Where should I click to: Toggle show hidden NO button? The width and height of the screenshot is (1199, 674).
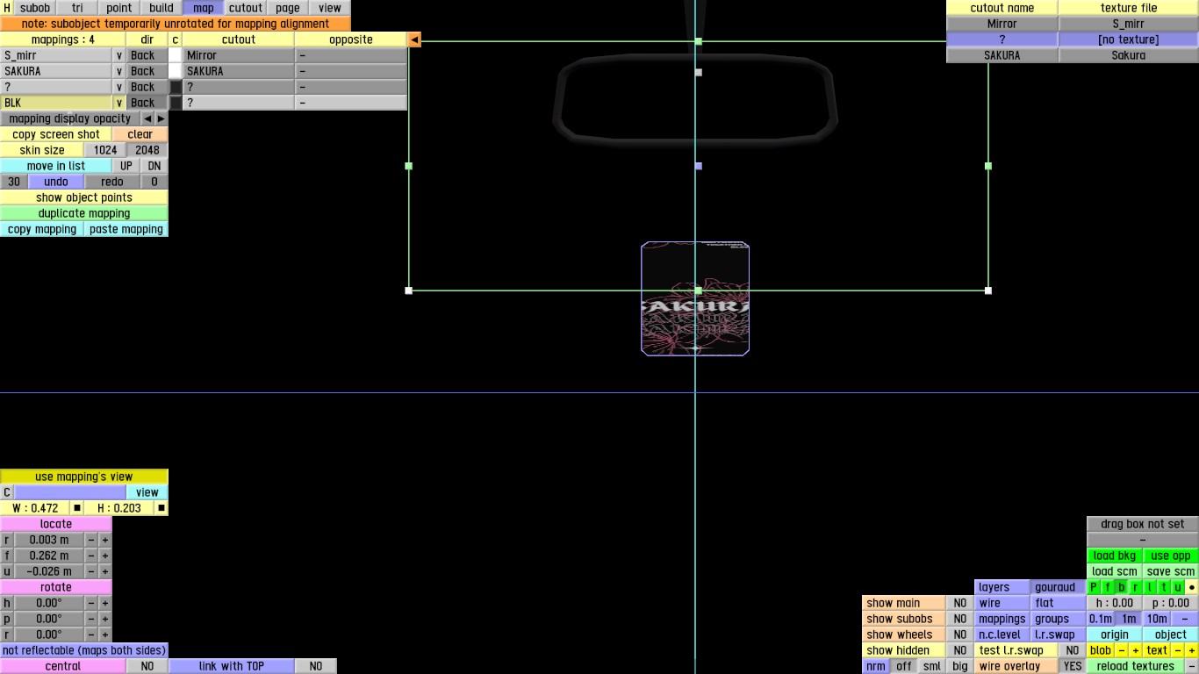(960, 650)
